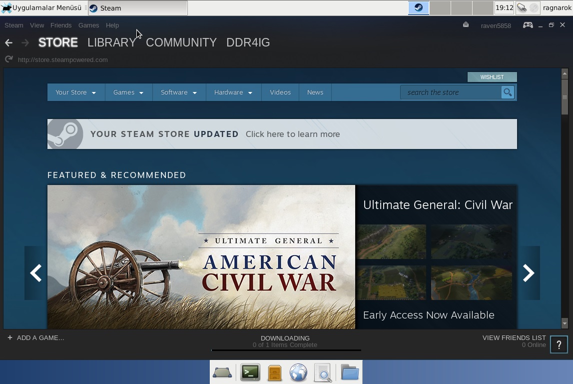Click the ragnarok user name in panel
The width and height of the screenshot is (573, 384).
[x=557, y=7]
